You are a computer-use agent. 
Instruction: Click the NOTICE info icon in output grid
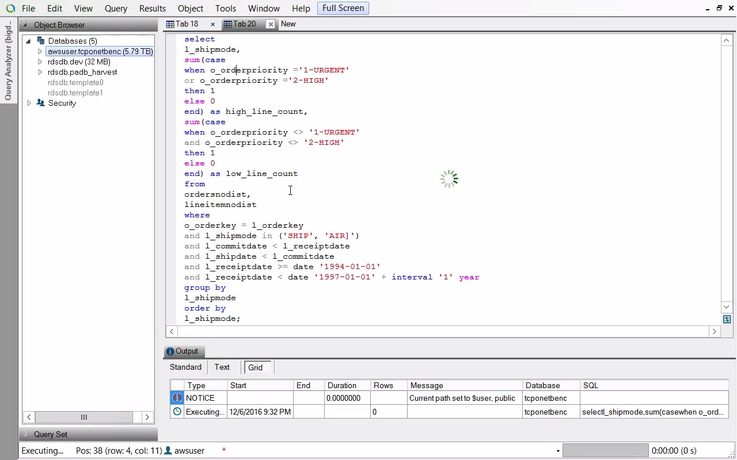coord(177,398)
